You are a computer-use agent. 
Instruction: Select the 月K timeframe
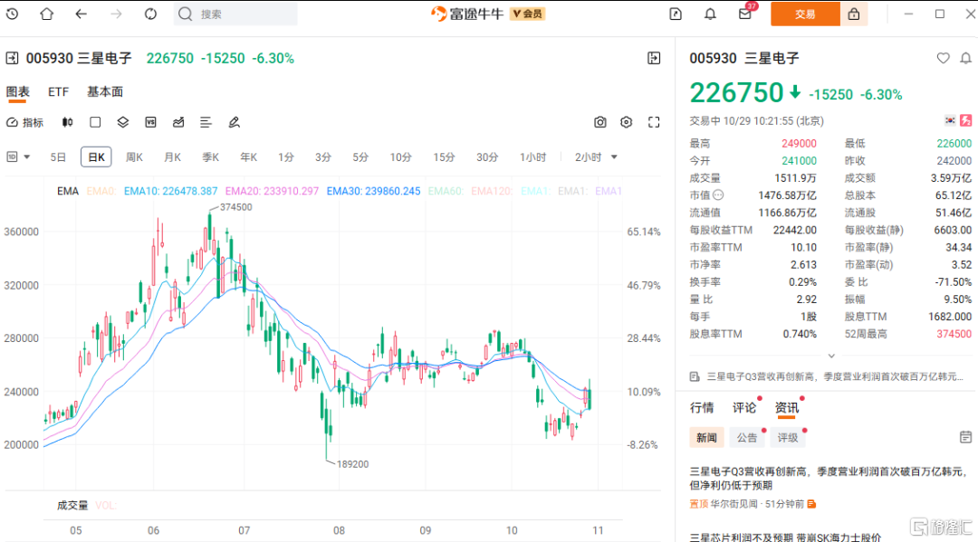coord(172,157)
